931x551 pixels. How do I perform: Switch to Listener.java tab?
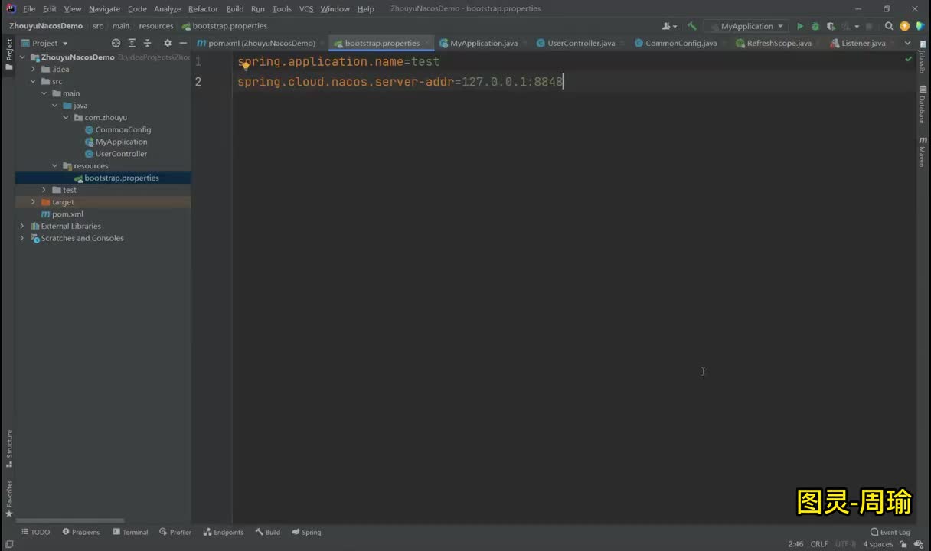(x=863, y=44)
